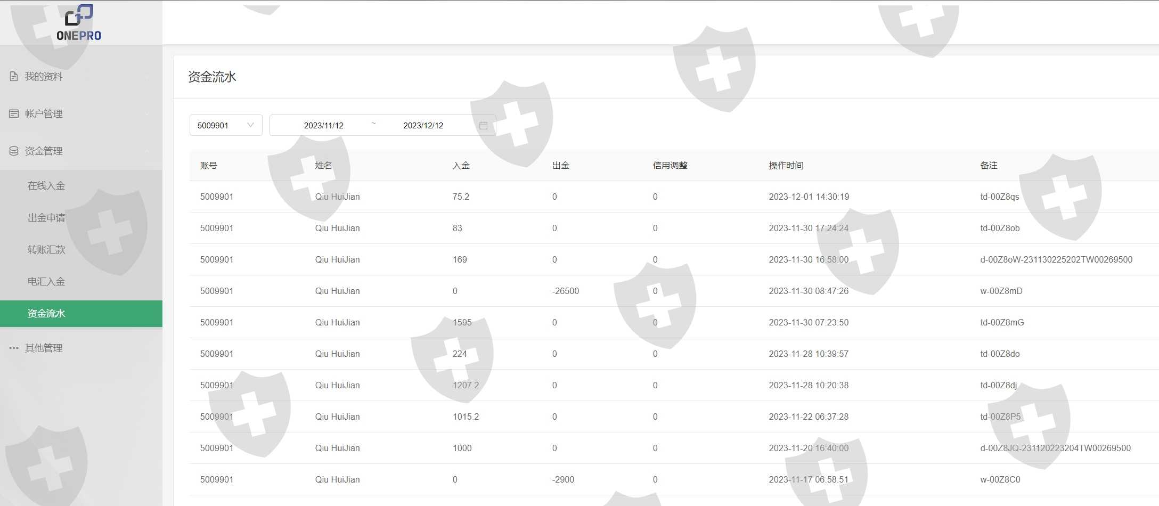Select the remark d-00Z8JQ-231120223204TW00269500
This screenshot has width=1159, height=506.
(1055, 448)
